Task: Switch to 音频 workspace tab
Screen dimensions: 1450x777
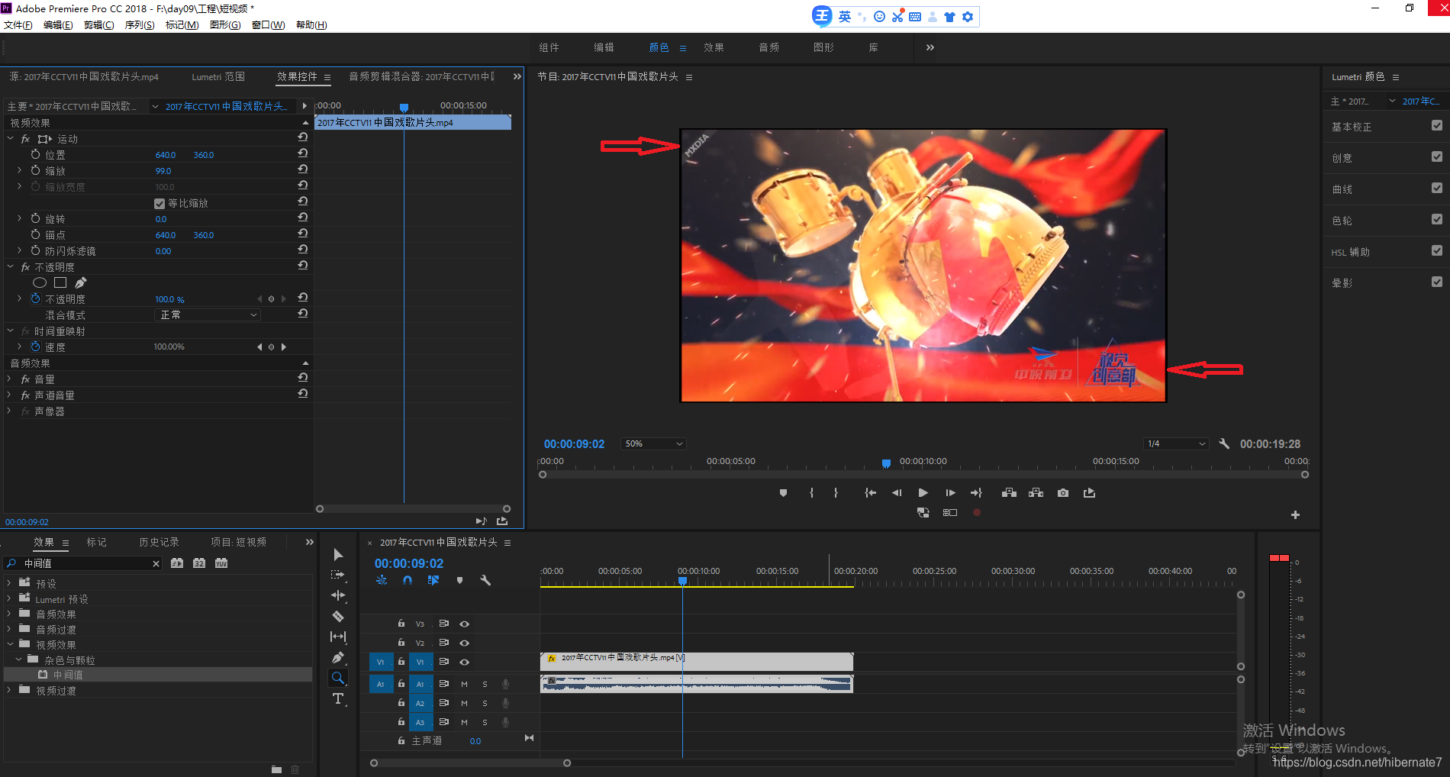Action: click(x=768, y=47)
